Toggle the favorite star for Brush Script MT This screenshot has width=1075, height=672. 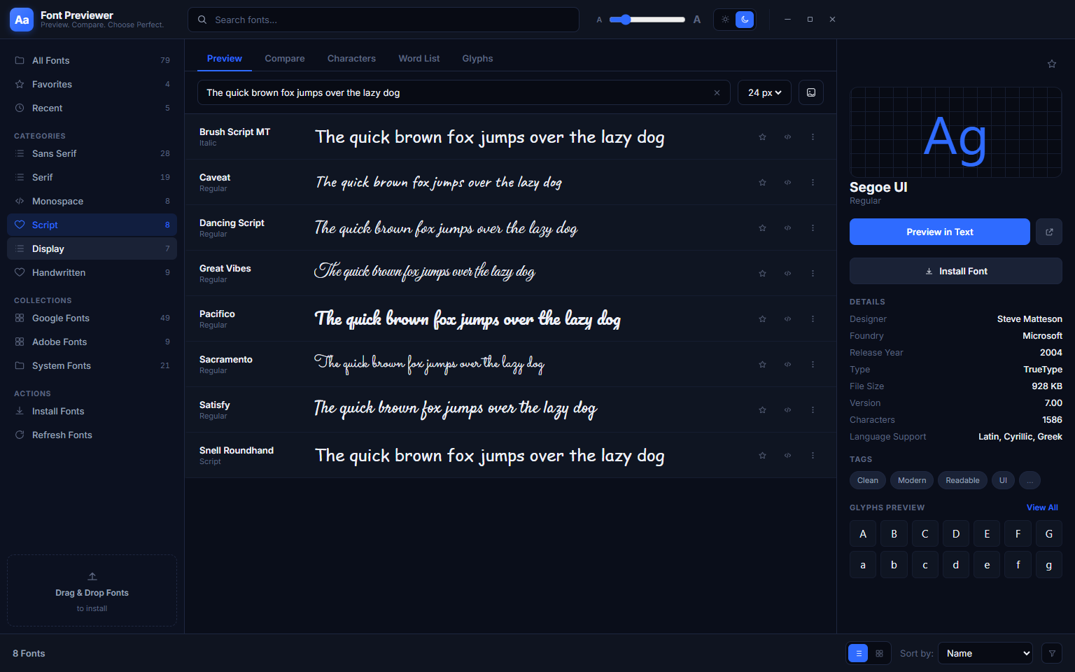(x=762, y=137)
